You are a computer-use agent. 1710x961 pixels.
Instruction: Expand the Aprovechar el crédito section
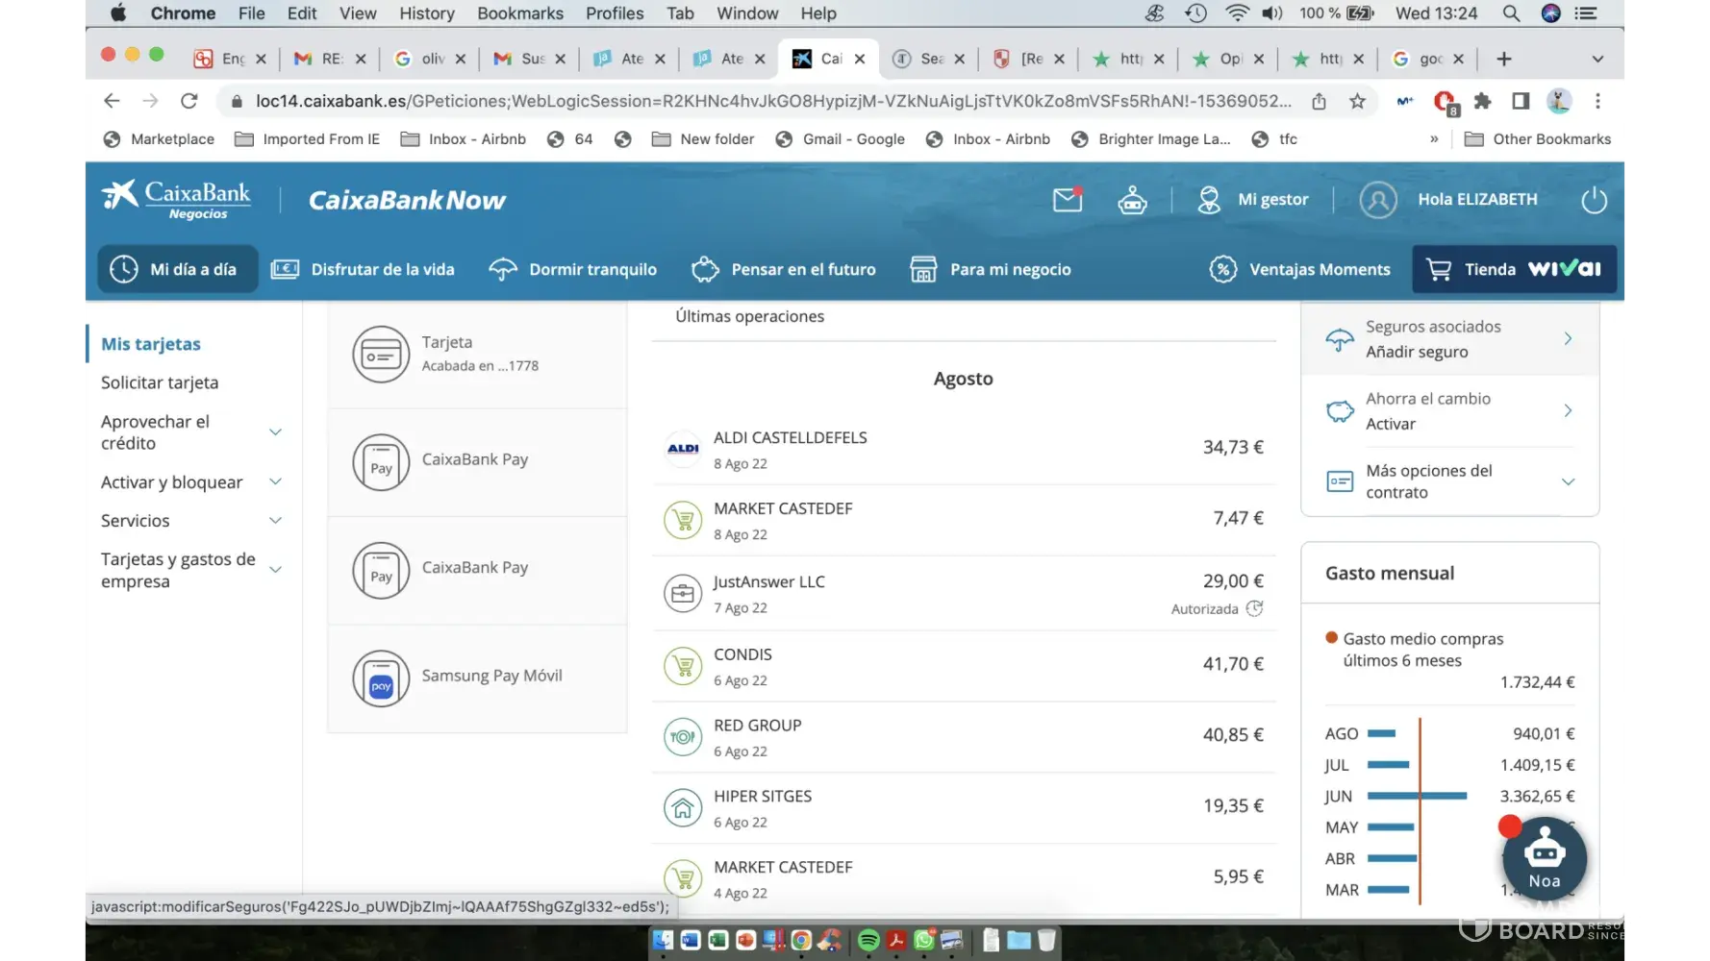click(x=275, y=432)
